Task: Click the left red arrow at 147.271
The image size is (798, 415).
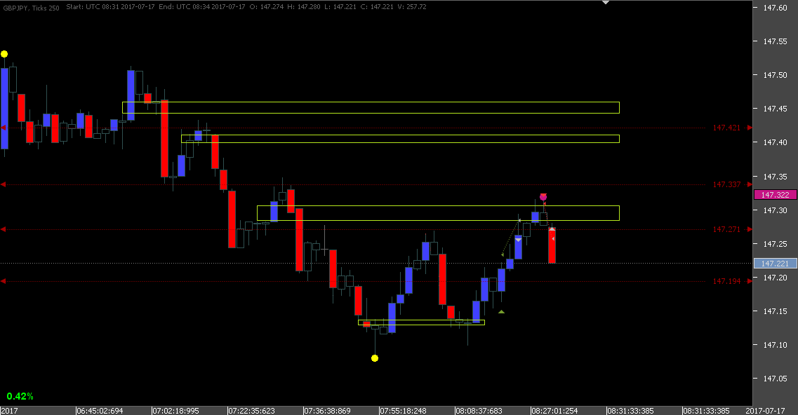Action: [x=4, y=229]
